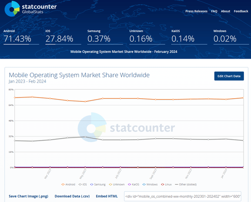Toggle Android series in chart legend
The image size is (251, 202).
68,184
